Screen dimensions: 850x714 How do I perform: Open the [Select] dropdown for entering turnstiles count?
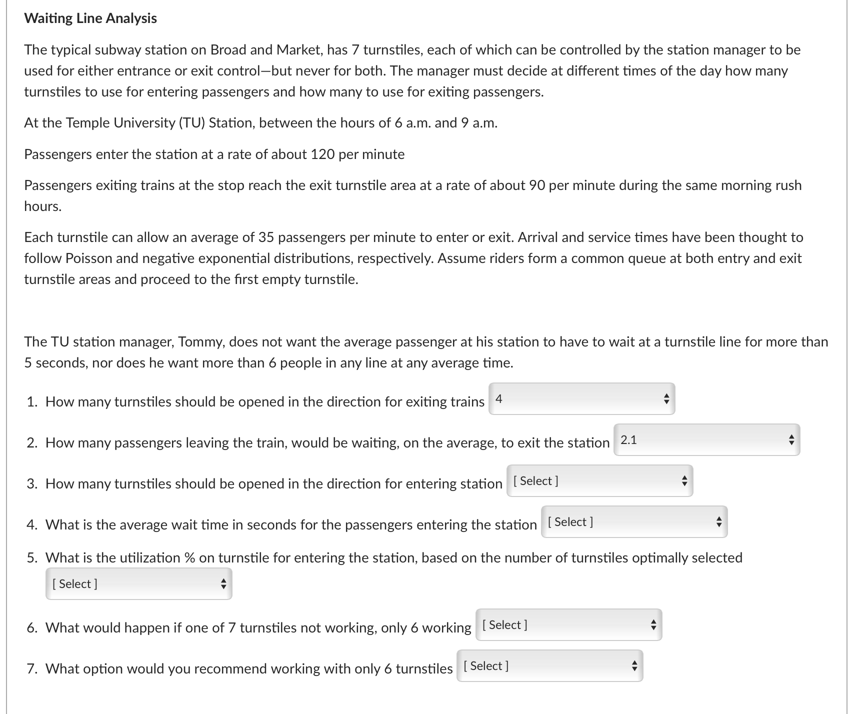pyautogui.click(x=600, y=481)
